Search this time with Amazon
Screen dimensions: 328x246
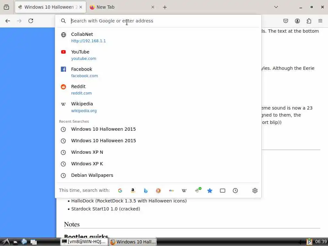(x=133, y=191)
